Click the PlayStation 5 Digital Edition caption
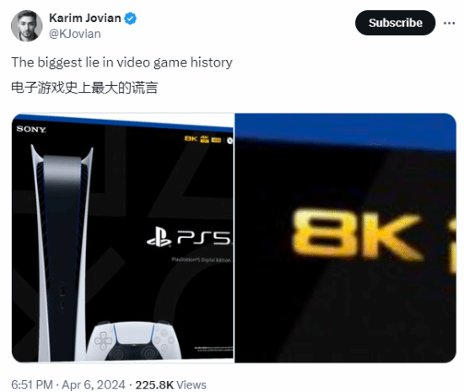 click(202, 260)
